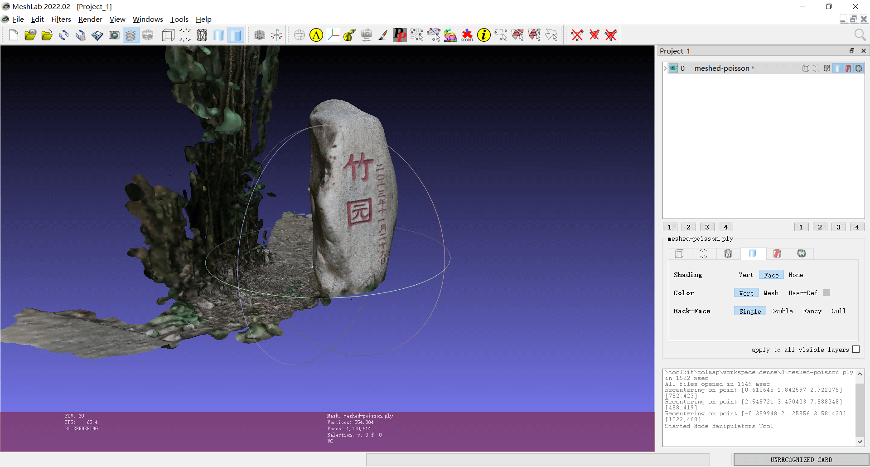Select the Measuring Tool tape icon
Image resolution: width=870 pixels, height=467 pixels.
coord(349,35)
